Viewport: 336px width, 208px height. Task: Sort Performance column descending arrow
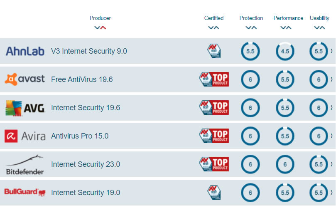point(283,28)
